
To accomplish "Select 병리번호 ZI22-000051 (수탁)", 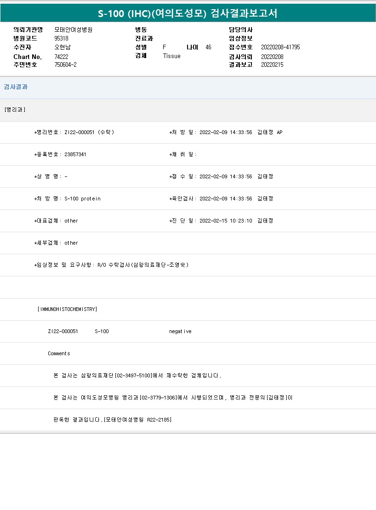I will click(x=89, y=132).
